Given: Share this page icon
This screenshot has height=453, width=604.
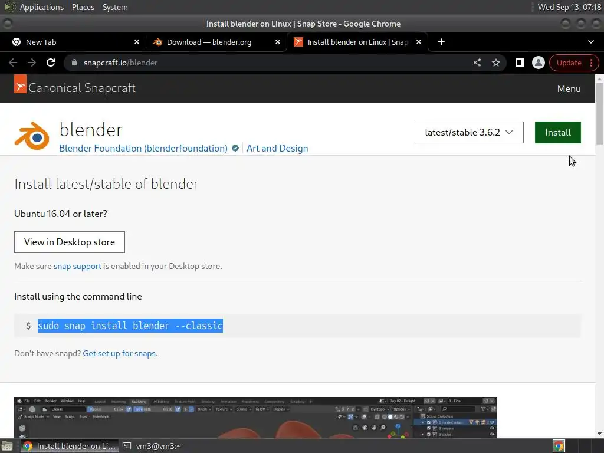Looking at the screenshot, I should [x=477, y=63].
